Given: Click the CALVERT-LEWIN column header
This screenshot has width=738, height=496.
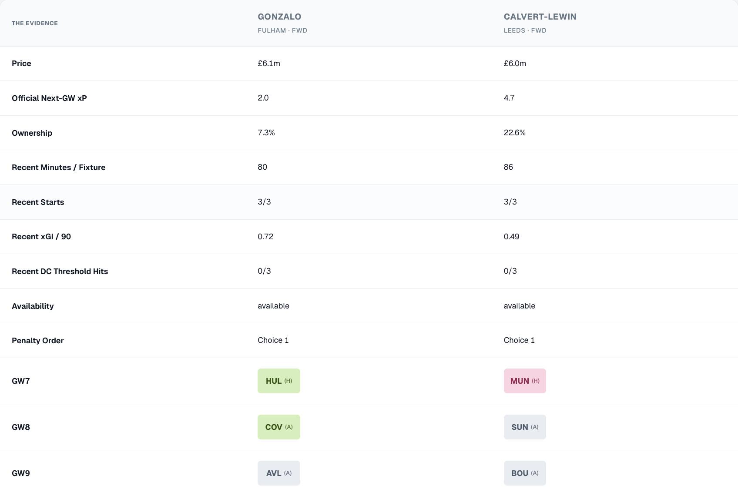Looking at the screenshot, I should tap(540, 17).
